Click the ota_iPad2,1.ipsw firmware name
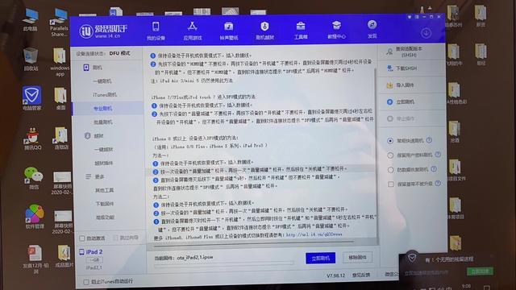The width and height of the screenshot is (516, 290). point(195,258)
